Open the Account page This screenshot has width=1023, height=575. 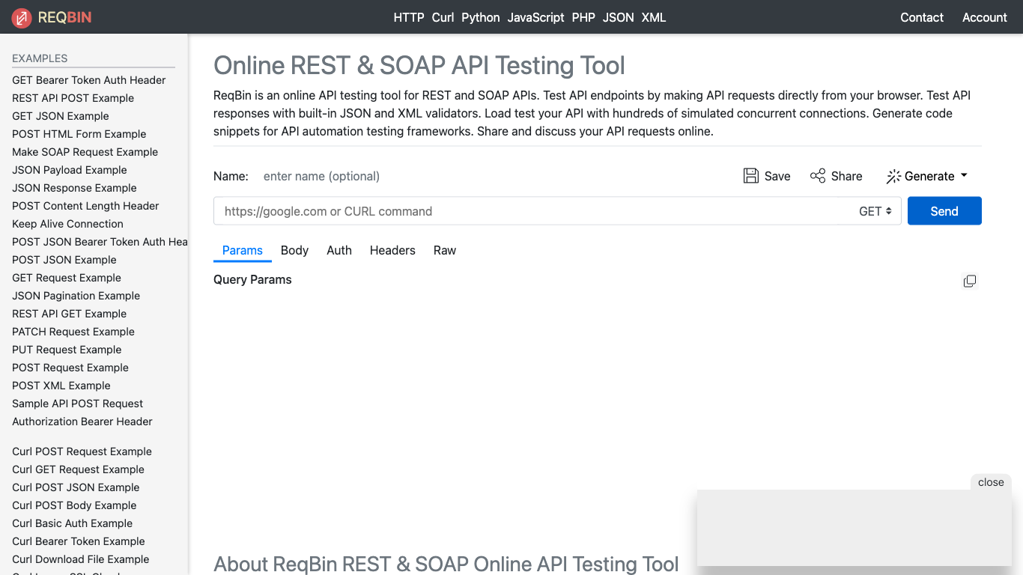[x=985, y=17]
